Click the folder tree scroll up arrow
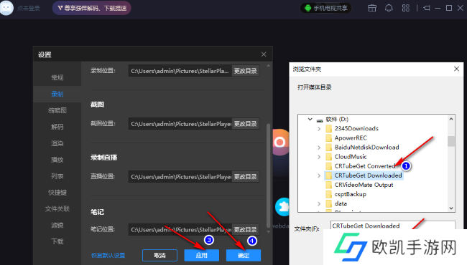The height and width of the screenshot is (265, 467). pyautogui.click(x=451, y=119)
